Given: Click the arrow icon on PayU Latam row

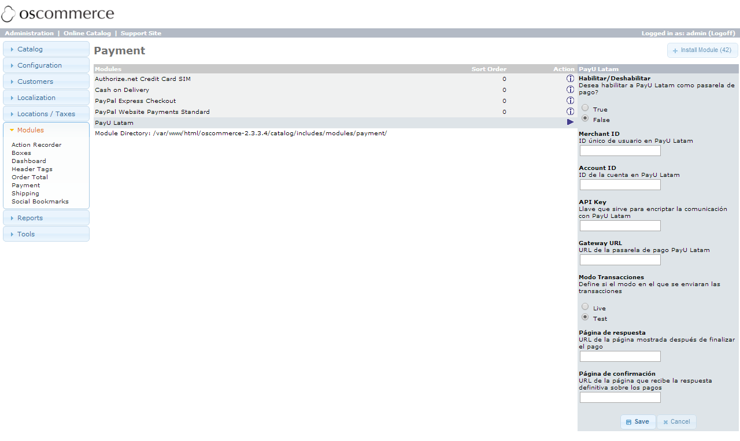Looking at the screenshot, I should click(570, 123).
